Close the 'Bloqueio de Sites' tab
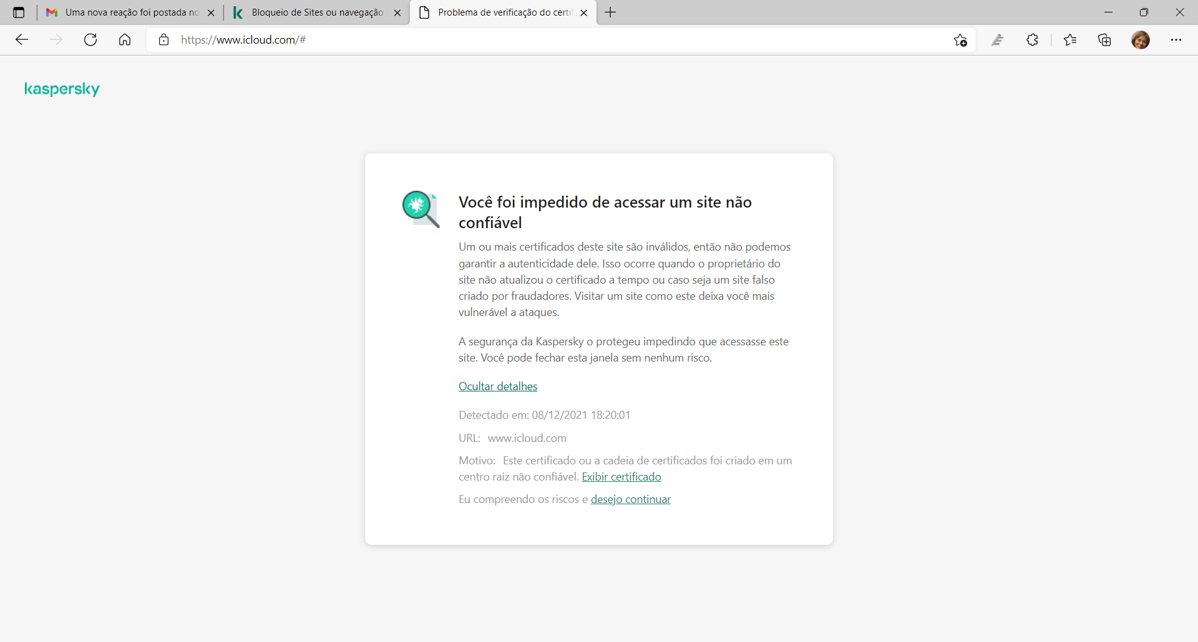 click(x=397, y=12)
